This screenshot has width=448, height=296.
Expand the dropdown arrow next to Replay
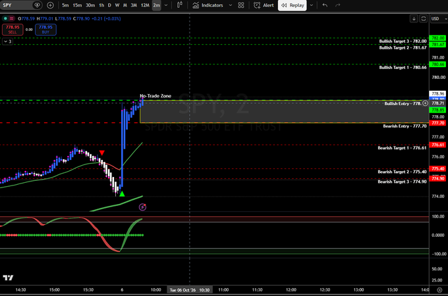pyautogui.click(x=312, y=5)
